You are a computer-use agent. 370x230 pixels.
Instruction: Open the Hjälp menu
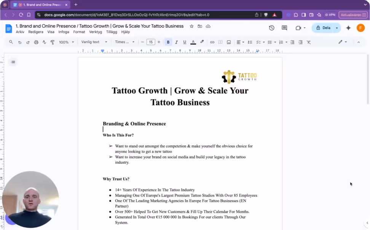pyautogui.click(x=126, y=32)
